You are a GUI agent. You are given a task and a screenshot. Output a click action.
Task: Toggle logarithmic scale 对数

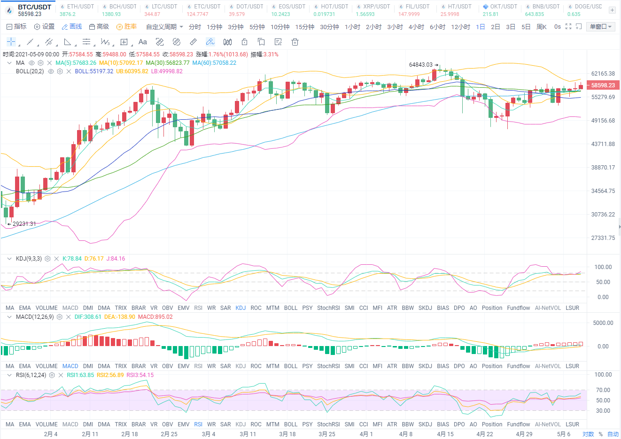pyautogui.click(x=588, y=434)
